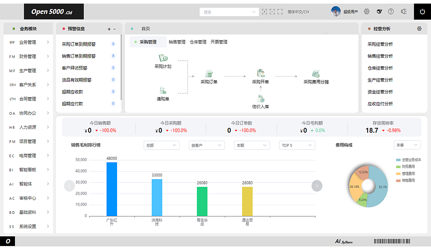Open the 超级用户 avatar picture
Viewport: 431px width, 251px height.
click(336, 11)
